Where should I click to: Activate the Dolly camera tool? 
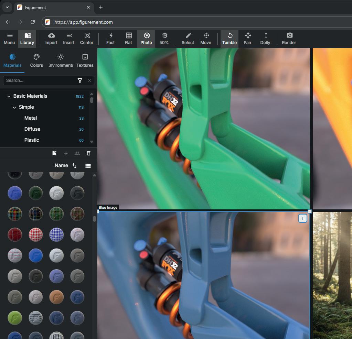click(x=265, y=39)
